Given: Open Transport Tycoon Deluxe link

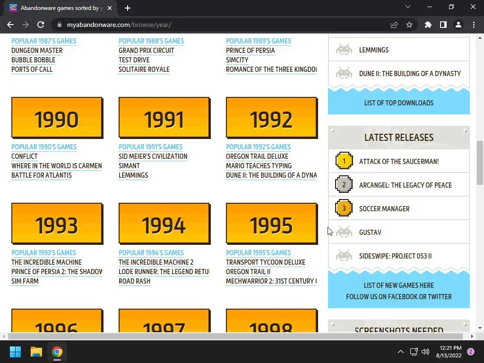Looking at the screenshot, I should coord(266,262).
